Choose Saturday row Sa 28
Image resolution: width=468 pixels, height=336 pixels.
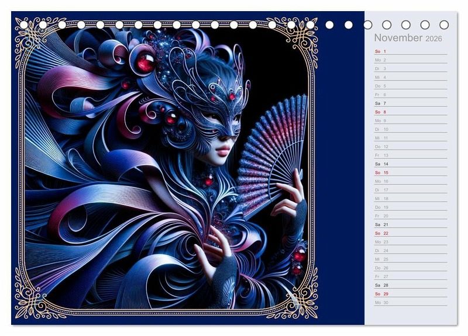(411, 285)
